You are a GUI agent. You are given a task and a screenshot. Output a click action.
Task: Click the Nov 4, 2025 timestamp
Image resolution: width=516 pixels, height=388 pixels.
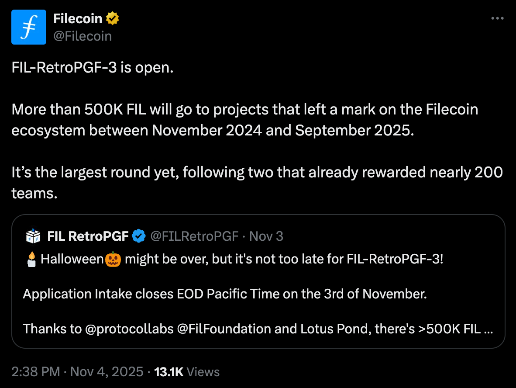coord(107,371)
